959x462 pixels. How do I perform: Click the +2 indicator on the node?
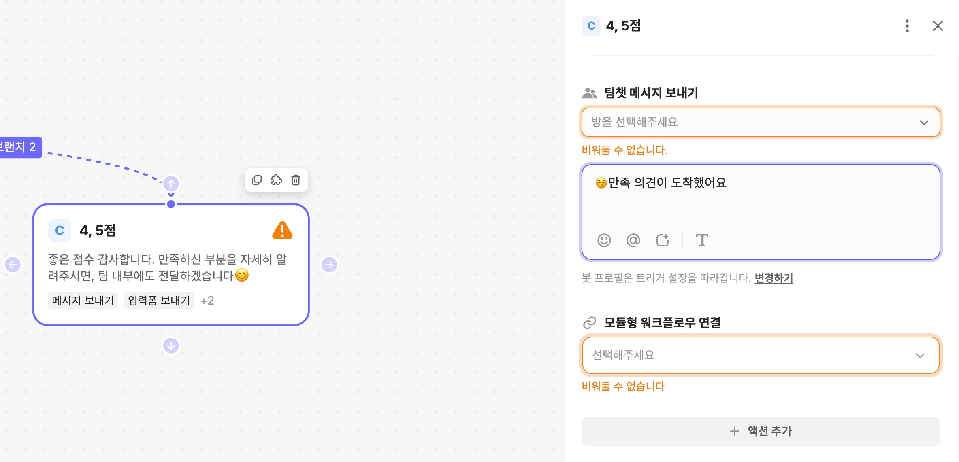[207, 301]
